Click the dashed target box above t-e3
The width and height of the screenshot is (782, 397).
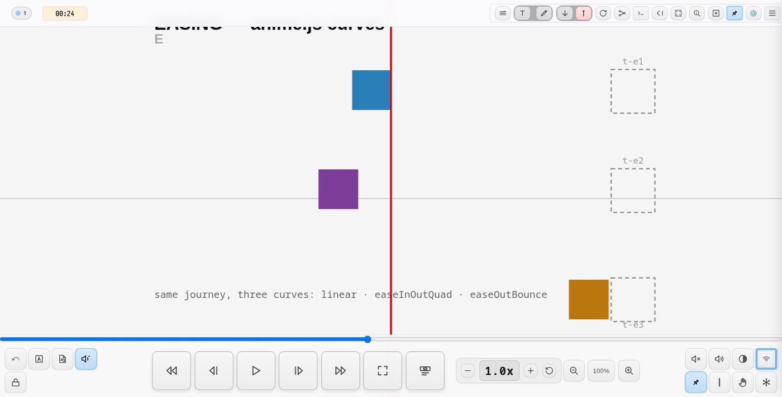pos(633,299)
